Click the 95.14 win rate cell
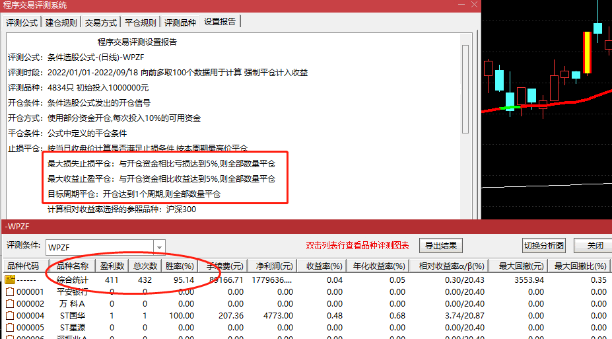The height and width of the screenshot is (339, 612). [x=184, y=280]
